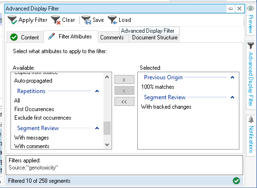
Task: Close the Advanced Display Filter panel
Action: (239, 9)
